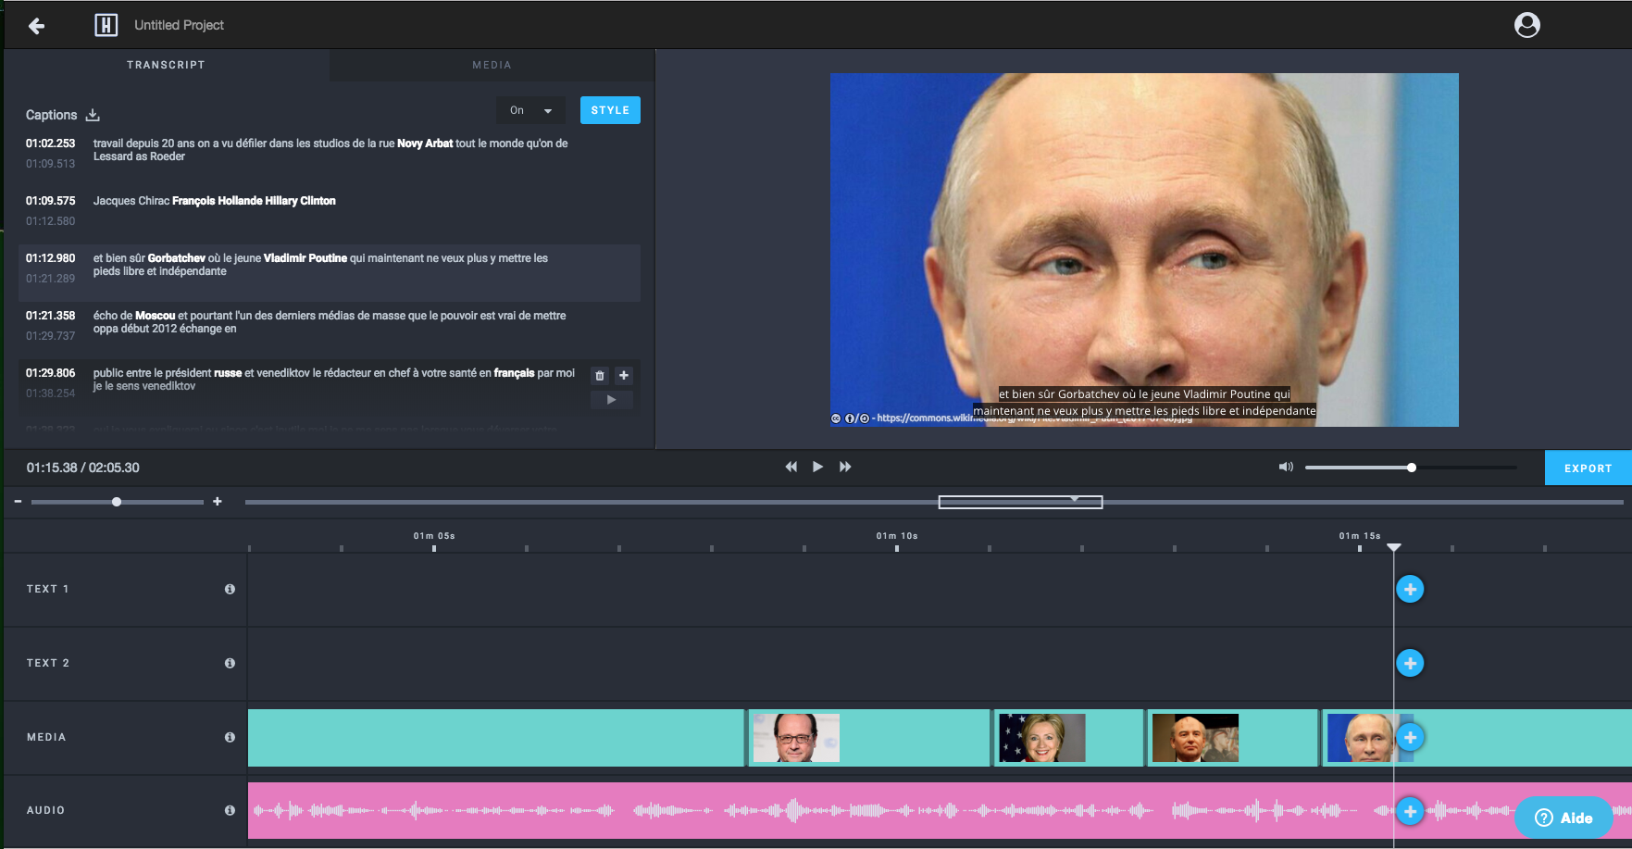Show info for TEXT 1 track
Viewport: 1632px width, 849px height.
pos(230,589)
